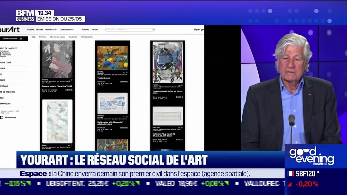Open the Keita Mori 'Bug report' thumbnail
Screen dimensions: 347x195
168,116
